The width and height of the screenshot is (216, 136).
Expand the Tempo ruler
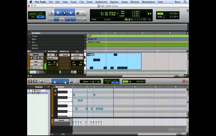[x=29, y=36]
